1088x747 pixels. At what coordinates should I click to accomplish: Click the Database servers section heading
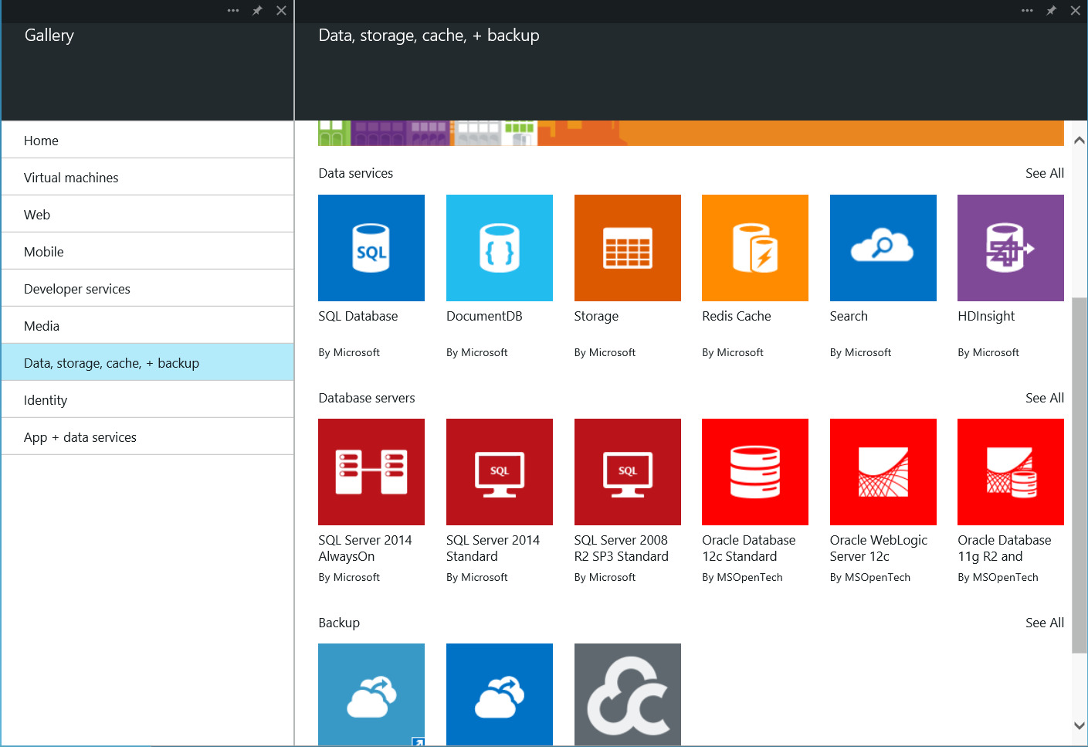pyautogui.click(x=367, y=398)
